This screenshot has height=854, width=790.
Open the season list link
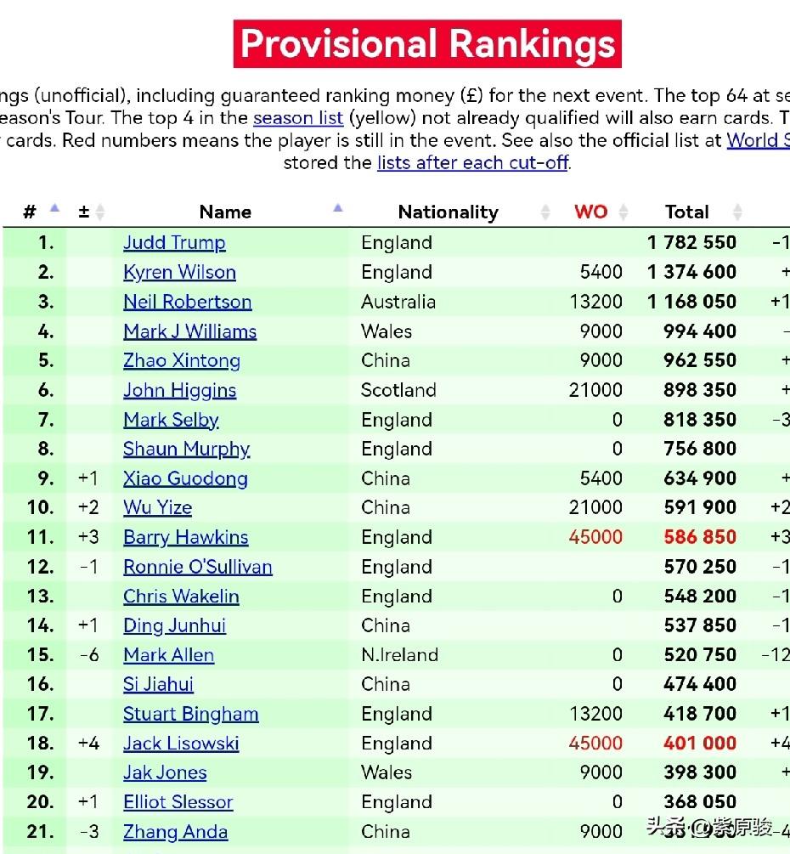298,118
